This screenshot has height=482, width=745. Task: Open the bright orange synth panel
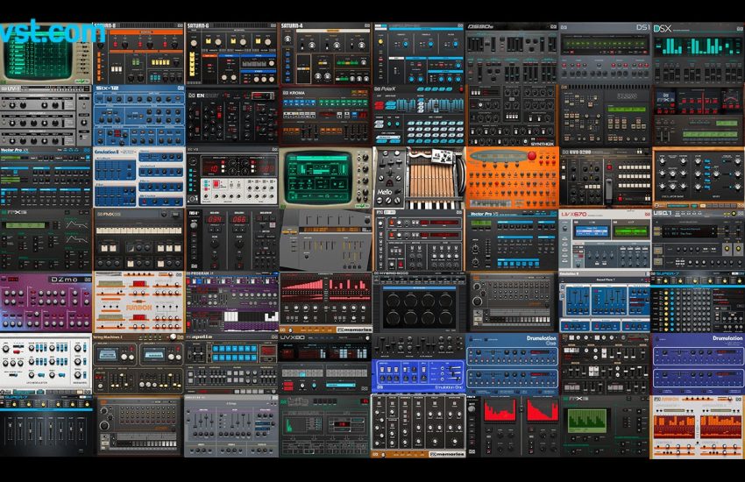(512, 178)
